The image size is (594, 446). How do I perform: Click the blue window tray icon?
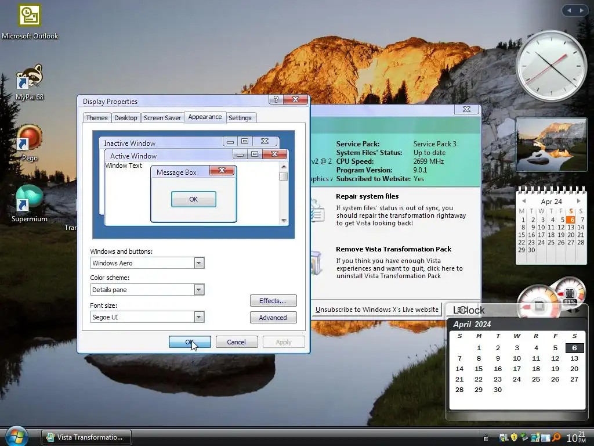pos(545,438)
